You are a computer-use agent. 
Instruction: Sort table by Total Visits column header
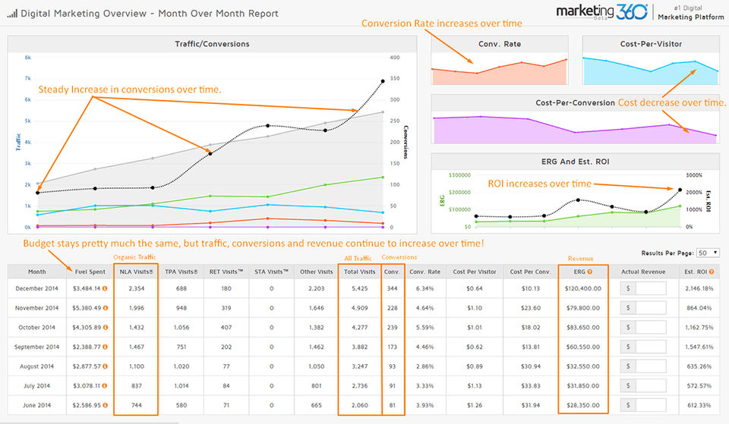[359, 272]
